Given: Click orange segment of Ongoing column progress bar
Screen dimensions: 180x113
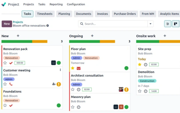Looking at the screenshot, I should click(107, 41).
